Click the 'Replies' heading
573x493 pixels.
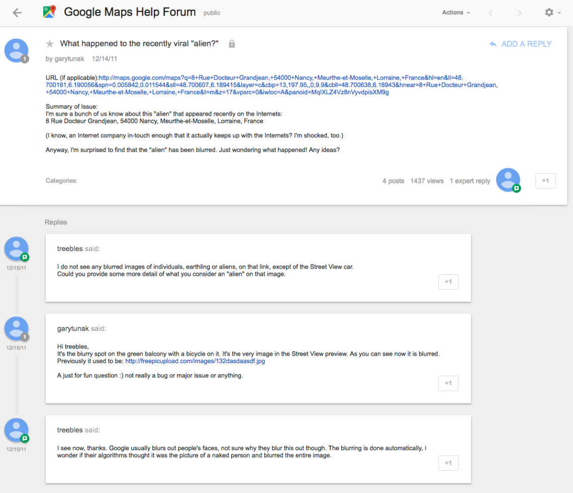(56, 222)
